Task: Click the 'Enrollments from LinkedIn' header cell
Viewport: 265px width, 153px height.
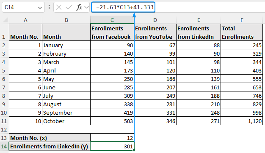Action: [199, 32]
